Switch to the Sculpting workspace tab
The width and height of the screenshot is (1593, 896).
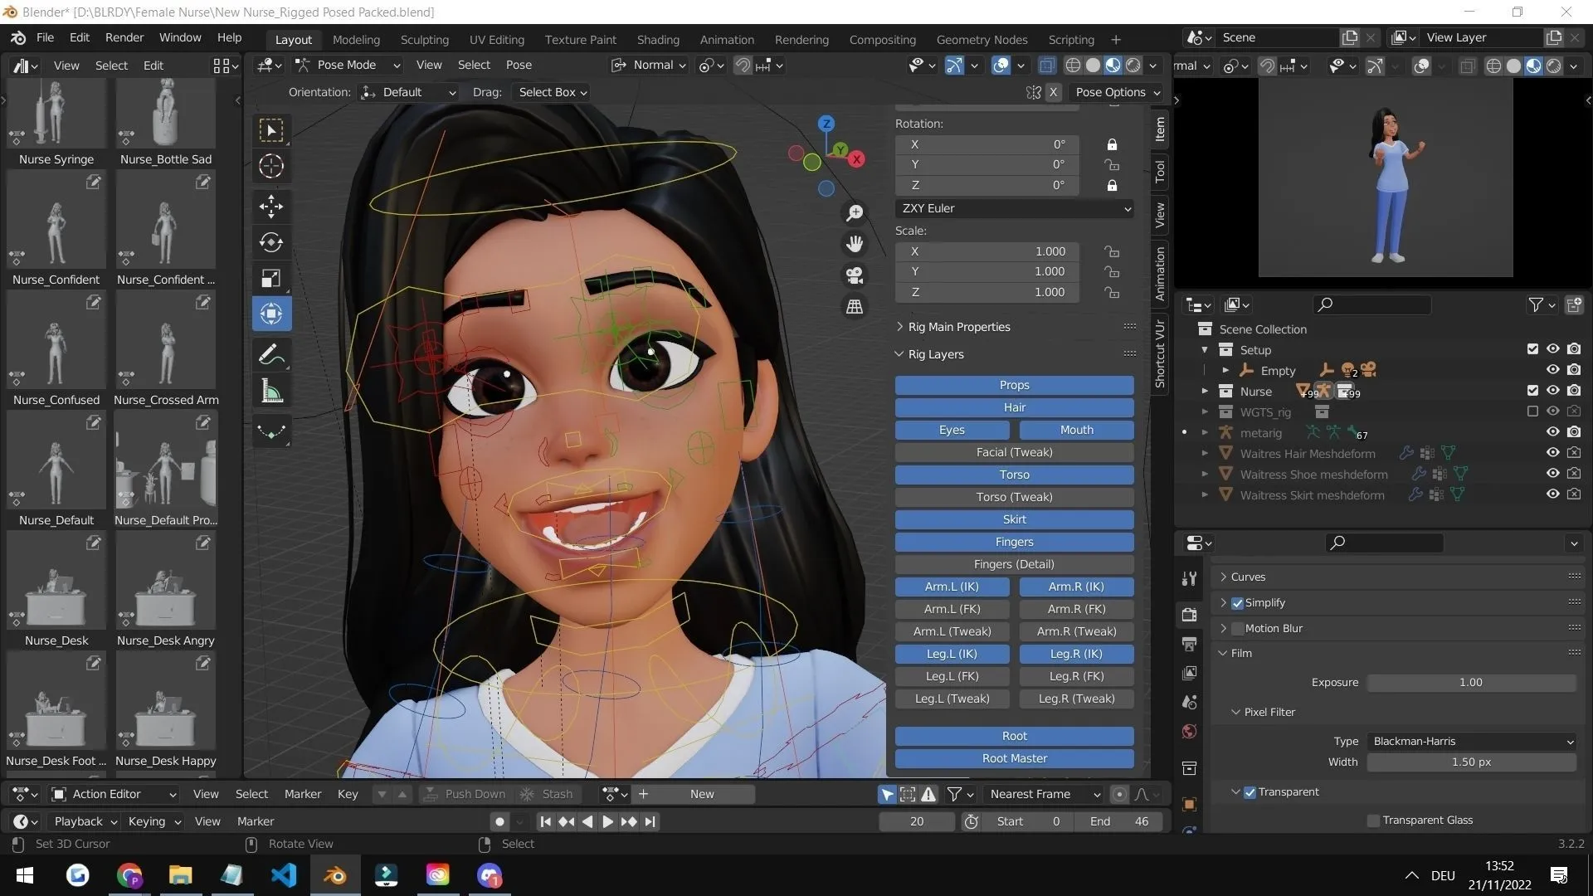[x=424, y=39]
